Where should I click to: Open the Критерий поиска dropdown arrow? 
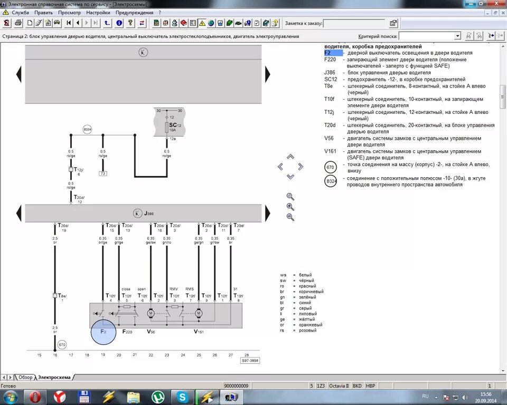click(x=457, y=36)
